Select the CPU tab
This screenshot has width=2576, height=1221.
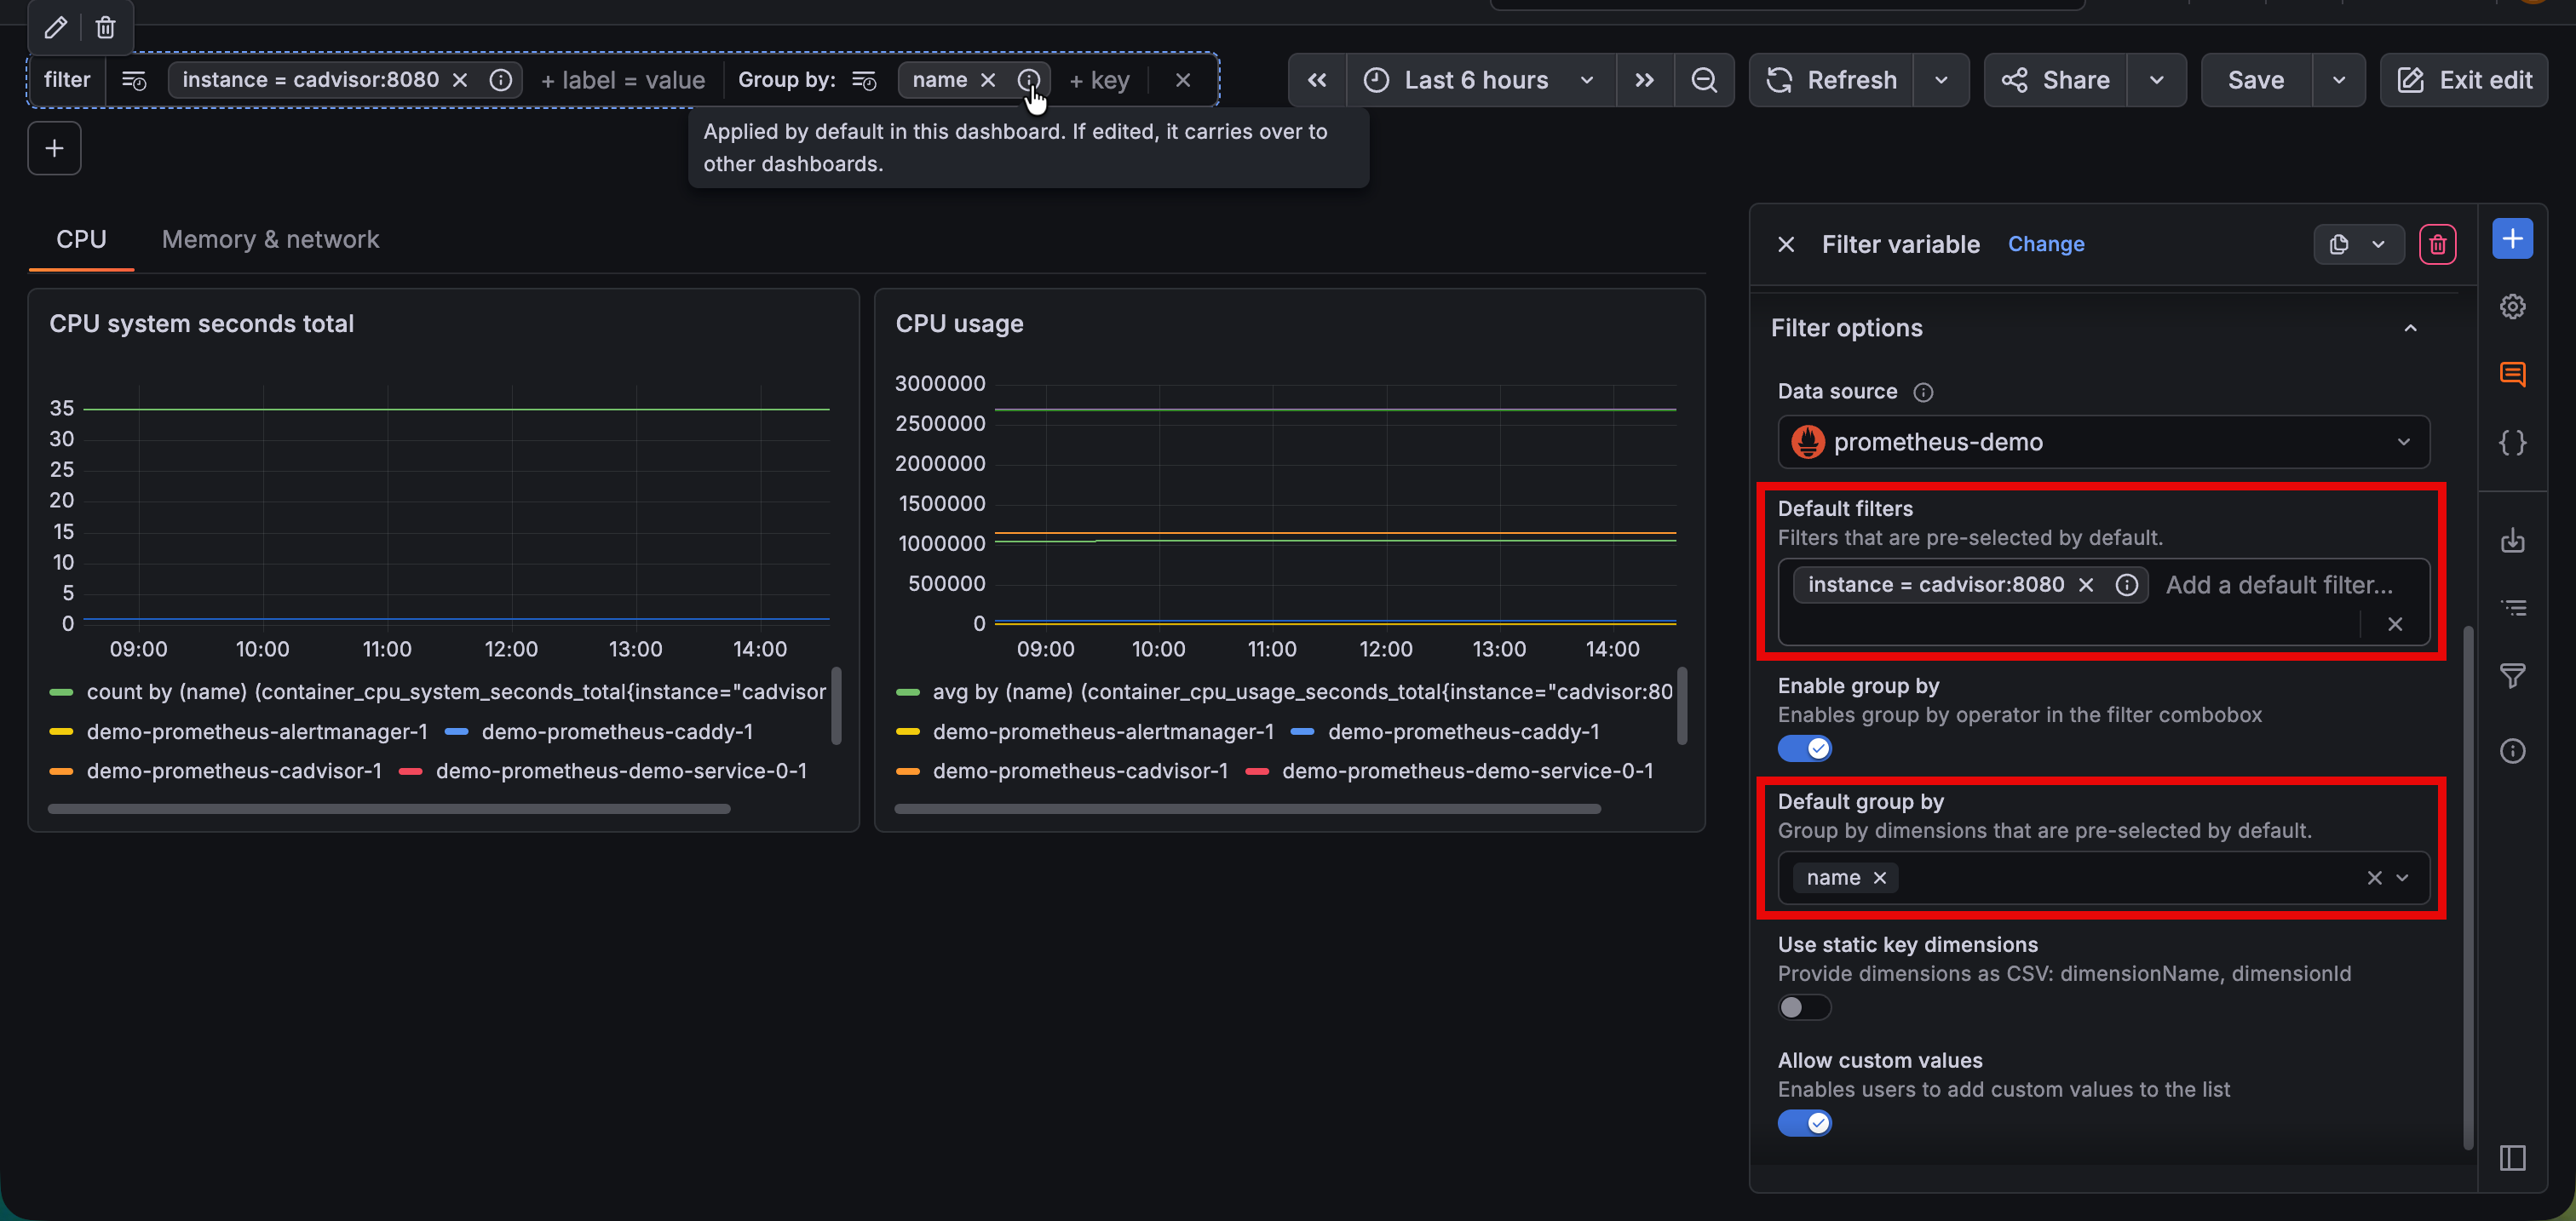tap(81, 240)
